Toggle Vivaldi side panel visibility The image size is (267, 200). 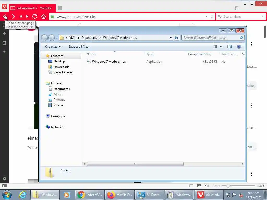point(4,186)
